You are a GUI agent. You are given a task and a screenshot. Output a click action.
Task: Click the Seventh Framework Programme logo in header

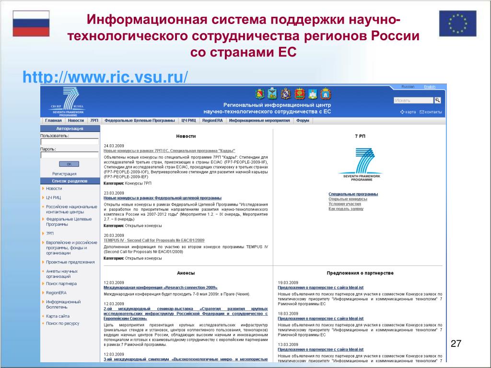coord(68,102)
